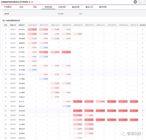
Task: Click the 4.18% cell in row 002475
Action: point(66,92)
